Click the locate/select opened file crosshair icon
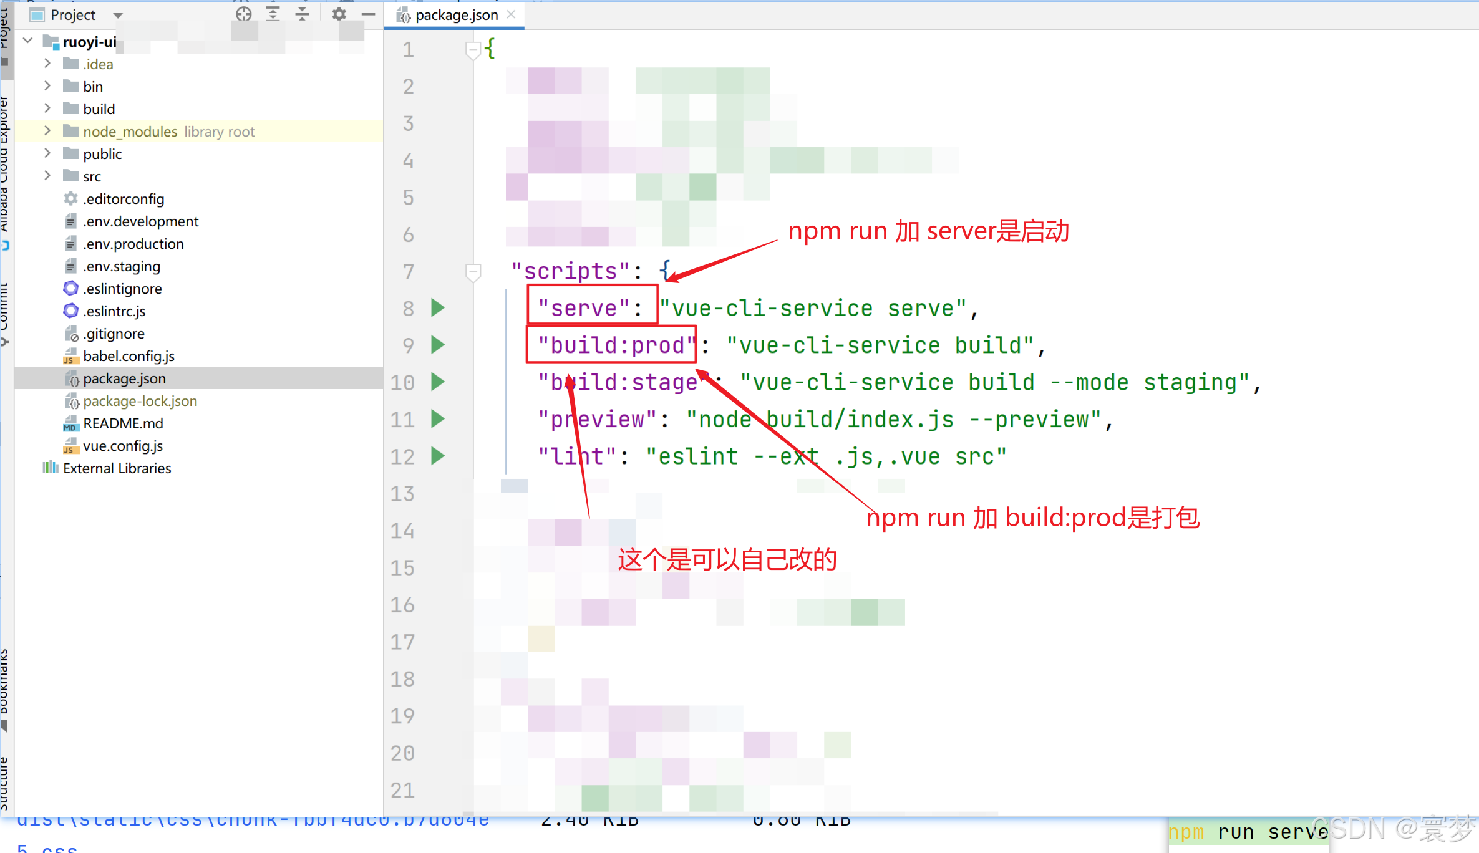 (243, 14)
